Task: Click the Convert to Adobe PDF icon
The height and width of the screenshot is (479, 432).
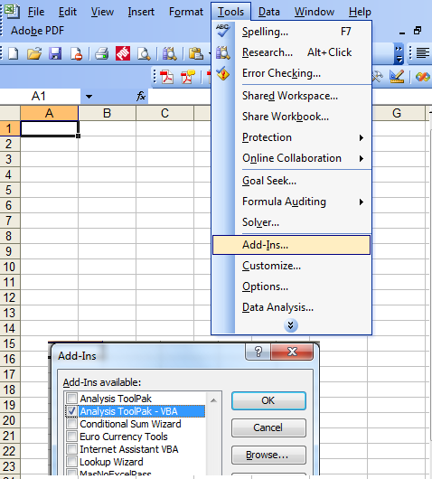Action: (x=167, y=77)
